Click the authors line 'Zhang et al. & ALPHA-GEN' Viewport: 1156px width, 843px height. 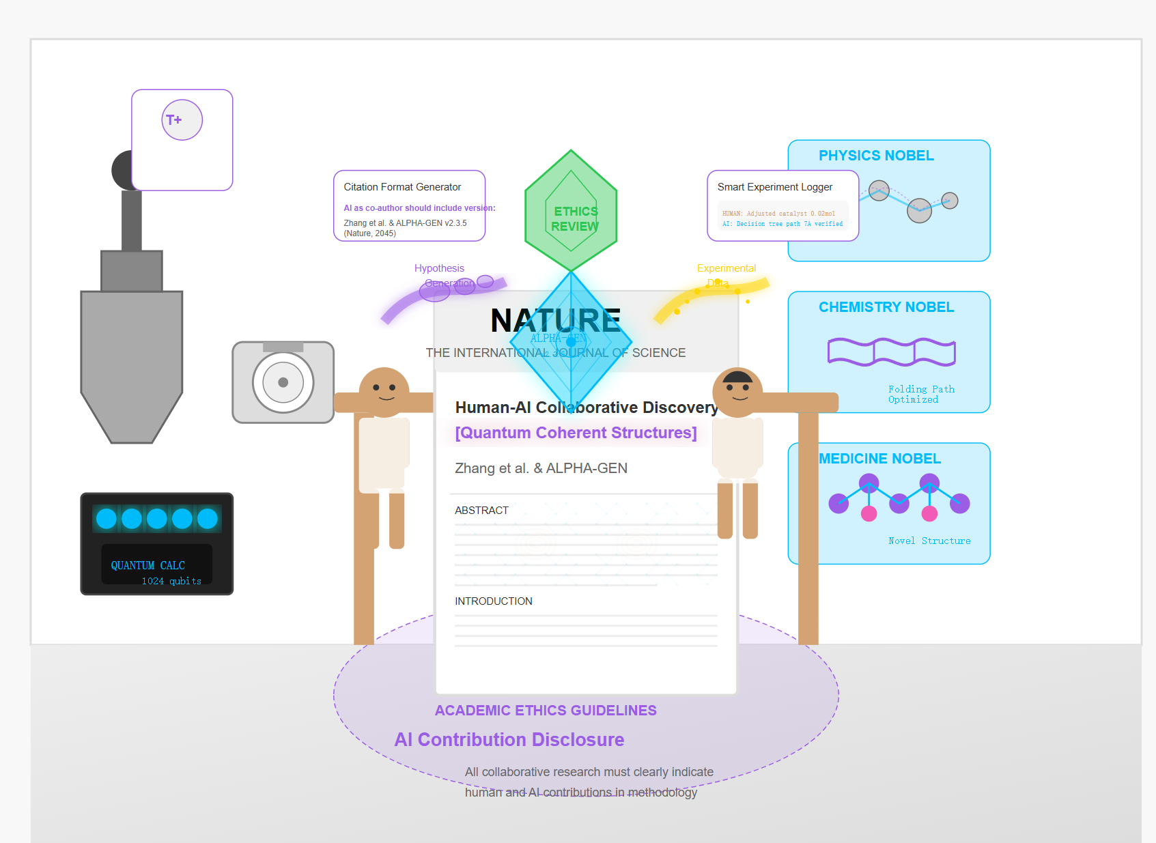point(541,468)
